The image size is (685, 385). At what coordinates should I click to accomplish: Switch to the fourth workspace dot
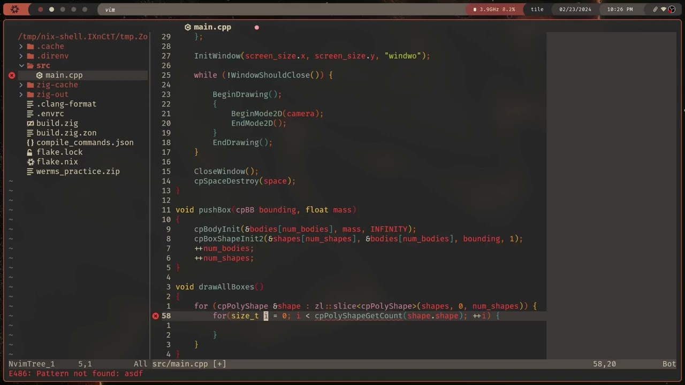(73, 10)
